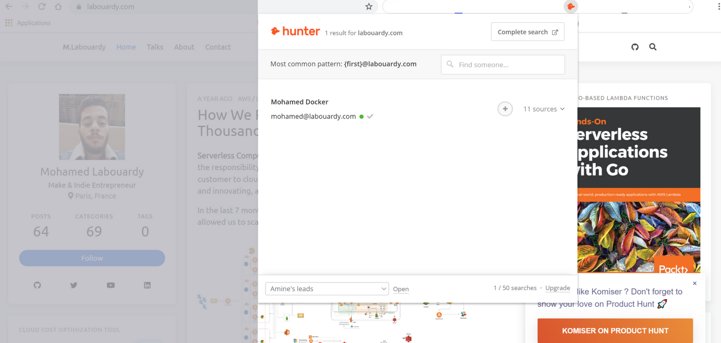Open the GitHub icon in site header

point(635,47)
